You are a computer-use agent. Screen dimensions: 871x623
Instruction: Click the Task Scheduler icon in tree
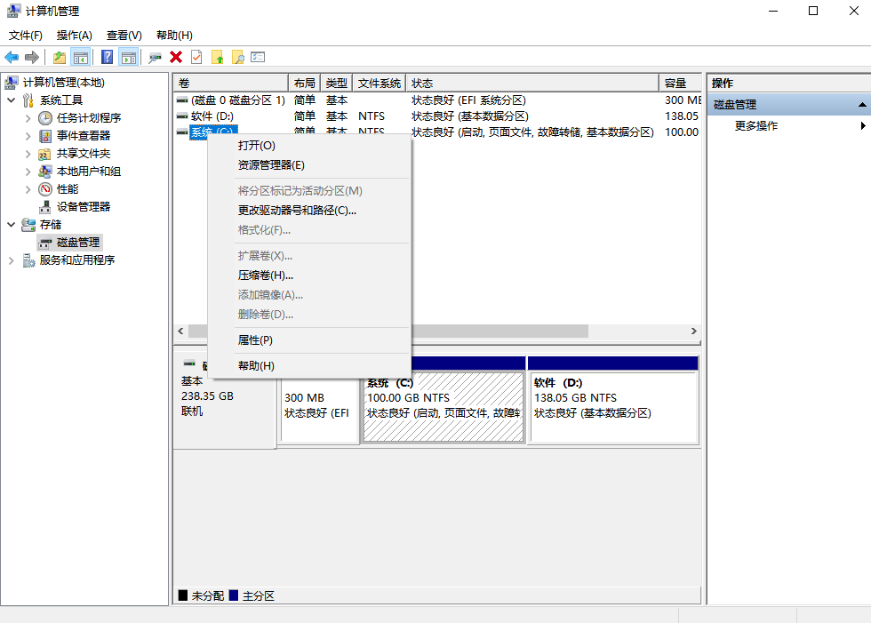click(45, 118)
